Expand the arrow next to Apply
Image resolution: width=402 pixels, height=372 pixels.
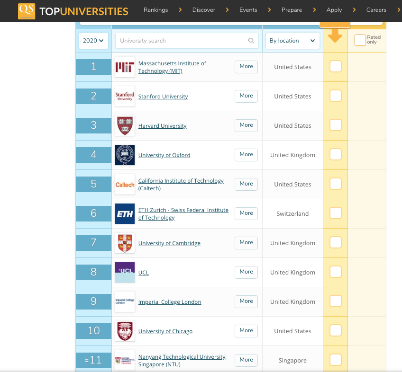pyautogui.click(x=354, y=10)
